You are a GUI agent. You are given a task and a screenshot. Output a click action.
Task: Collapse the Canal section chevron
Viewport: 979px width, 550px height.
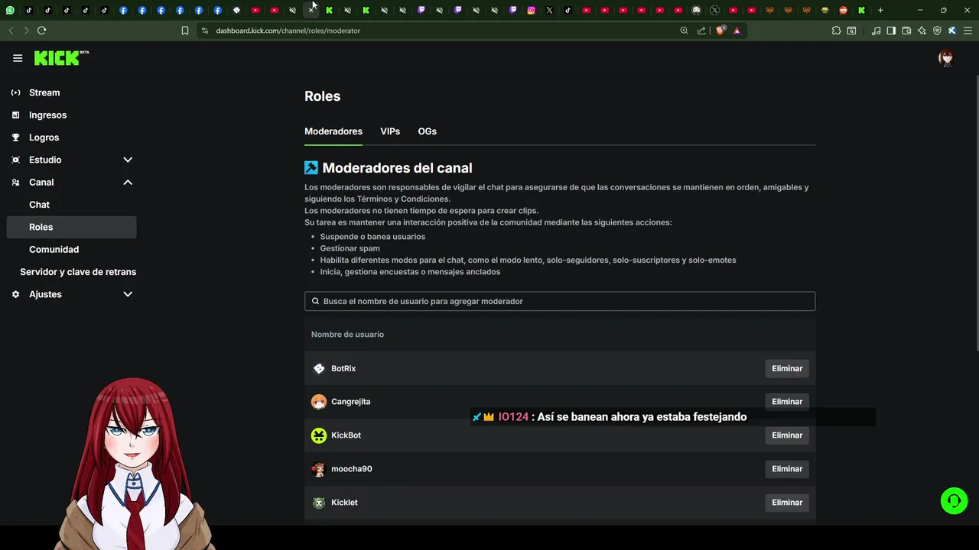(x=128, y=182)
